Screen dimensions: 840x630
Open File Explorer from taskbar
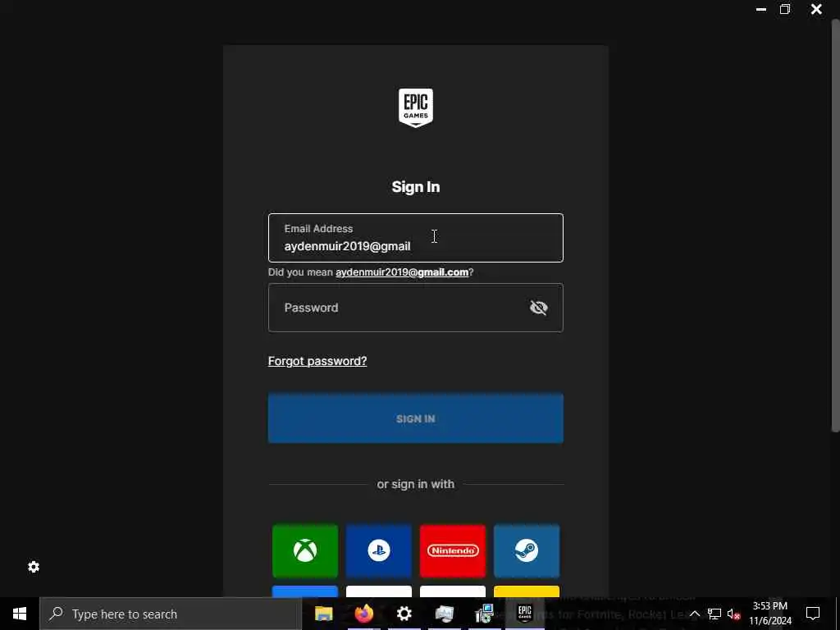click(323, 614)
